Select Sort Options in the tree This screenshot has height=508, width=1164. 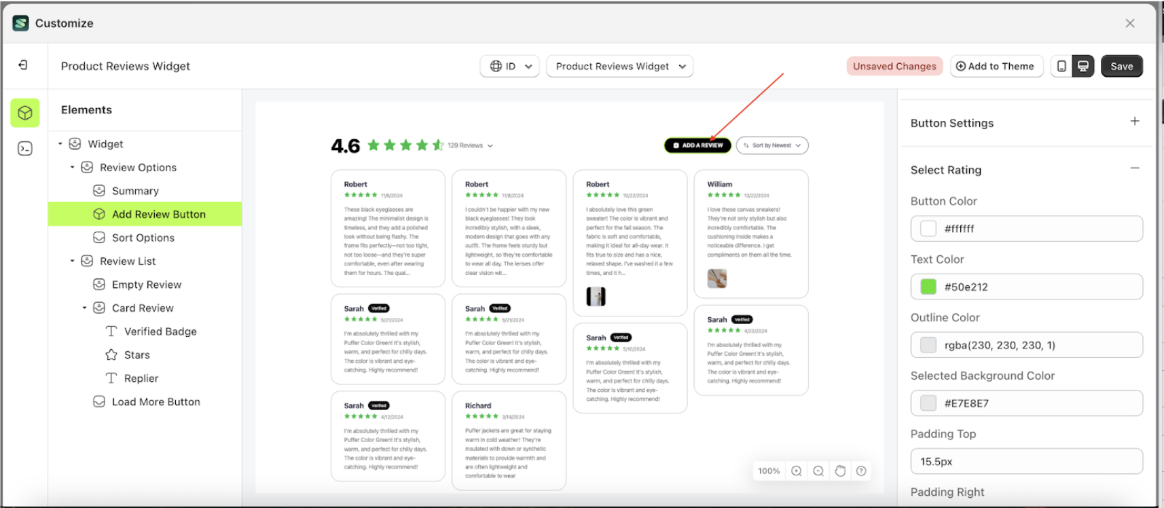[145, 238]
